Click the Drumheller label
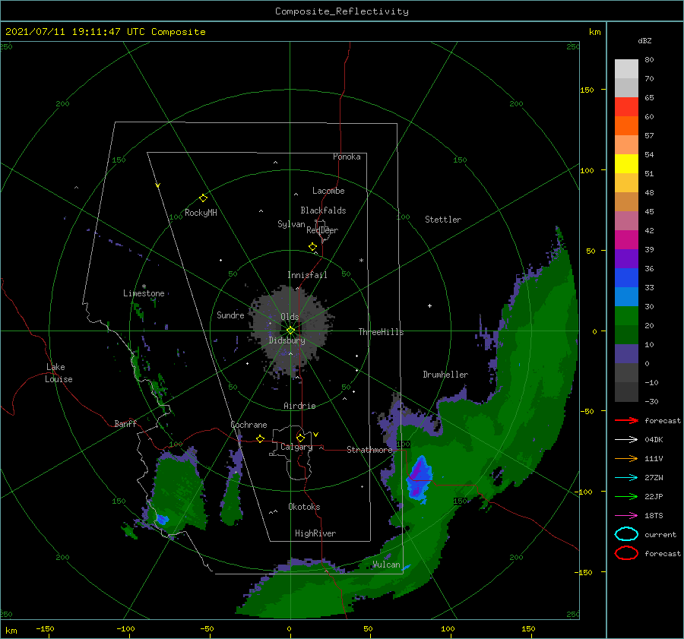This screenshot has width=684, height=639. click(x=445, y=375)
